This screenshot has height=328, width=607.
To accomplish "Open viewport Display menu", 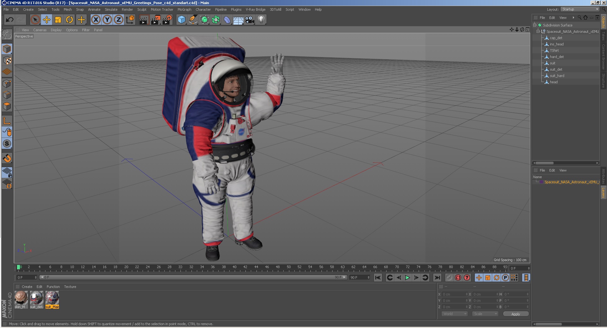I will 56,30.
